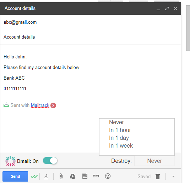Click the Dmail: On label
The image size is (190, 183).
(x=28, y=161)
